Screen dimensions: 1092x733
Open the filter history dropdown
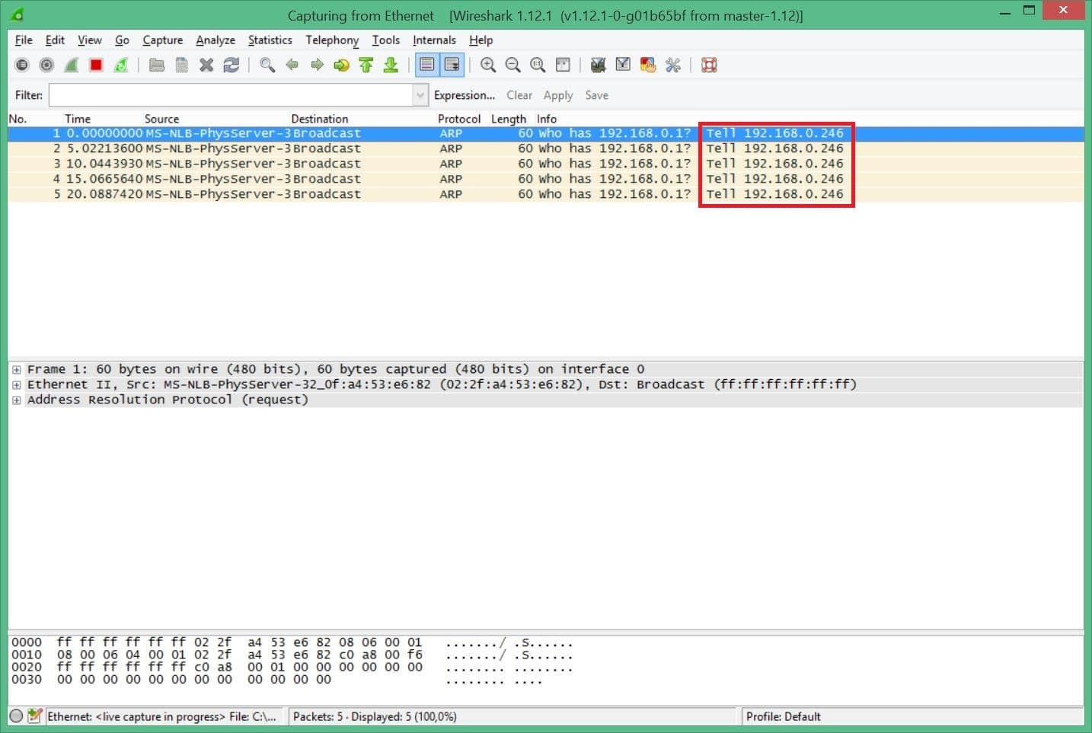(x=420, y=95)
